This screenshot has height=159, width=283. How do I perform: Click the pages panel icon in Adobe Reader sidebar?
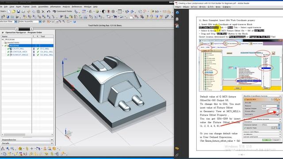tap(177, 19)
